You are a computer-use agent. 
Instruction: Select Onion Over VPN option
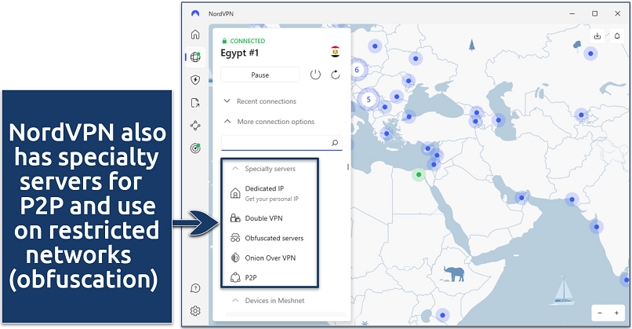pyautogui.click(x=270, y=258)
